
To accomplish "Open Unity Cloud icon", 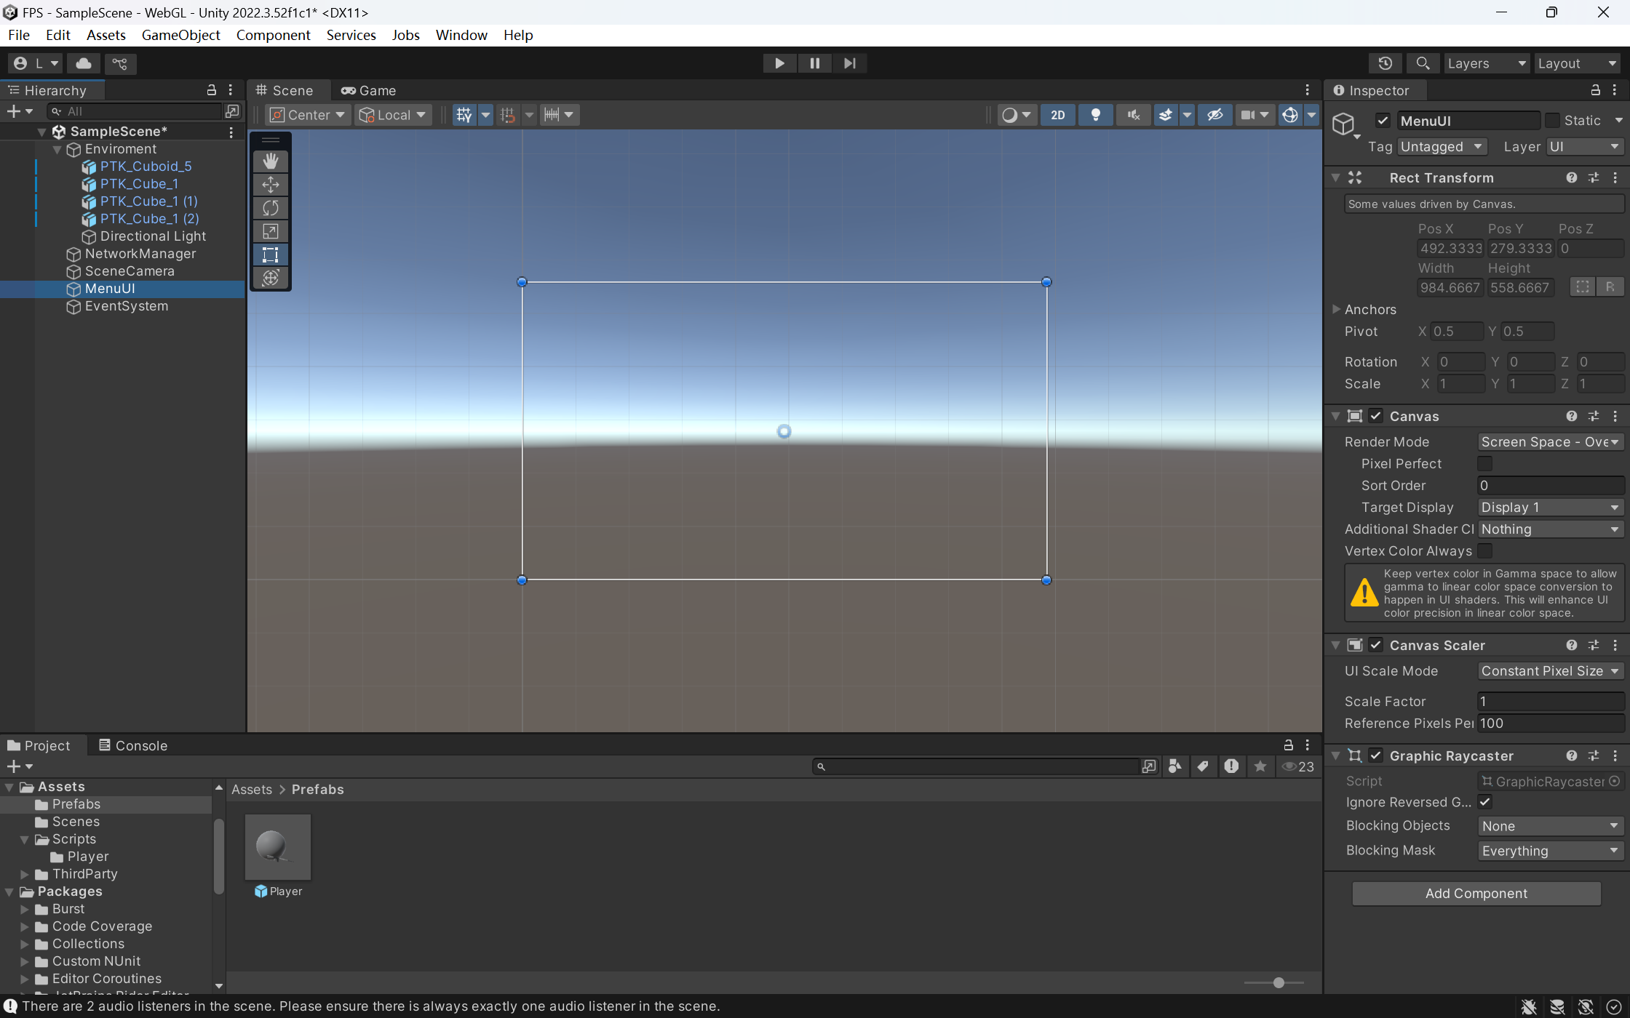I will (84, 63).
